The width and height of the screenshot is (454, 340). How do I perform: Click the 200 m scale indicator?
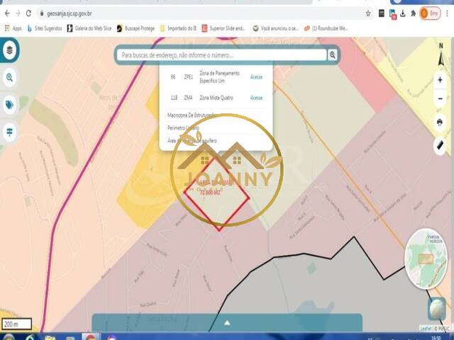[16, 324]
